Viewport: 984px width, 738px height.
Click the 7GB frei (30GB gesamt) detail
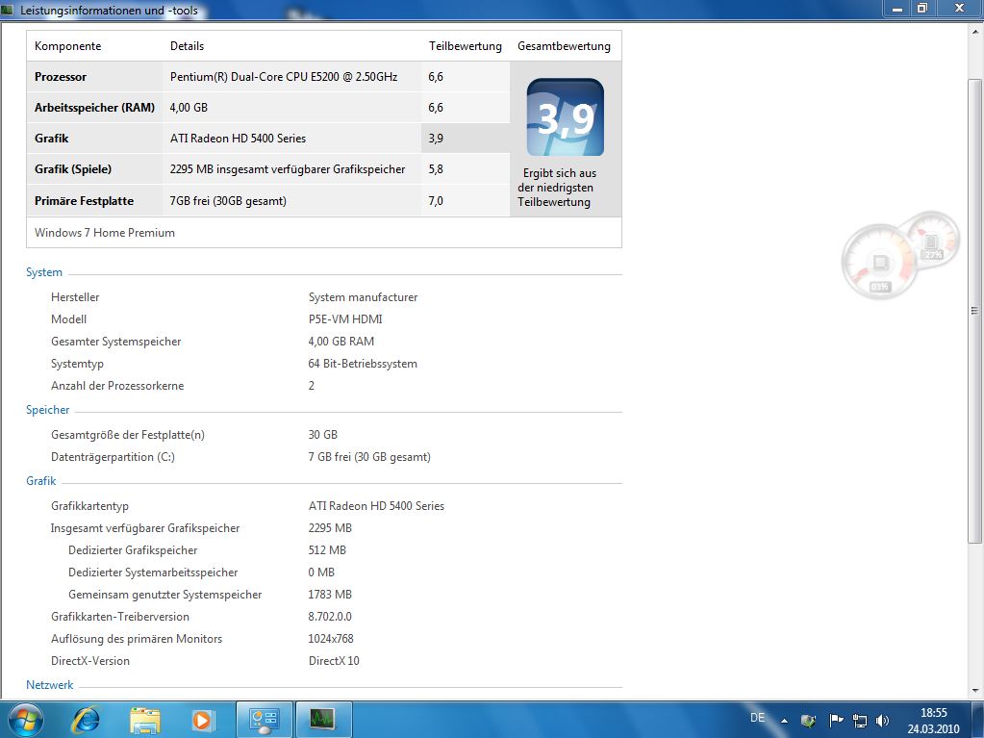pyautogui.click(x=228, y=201)
